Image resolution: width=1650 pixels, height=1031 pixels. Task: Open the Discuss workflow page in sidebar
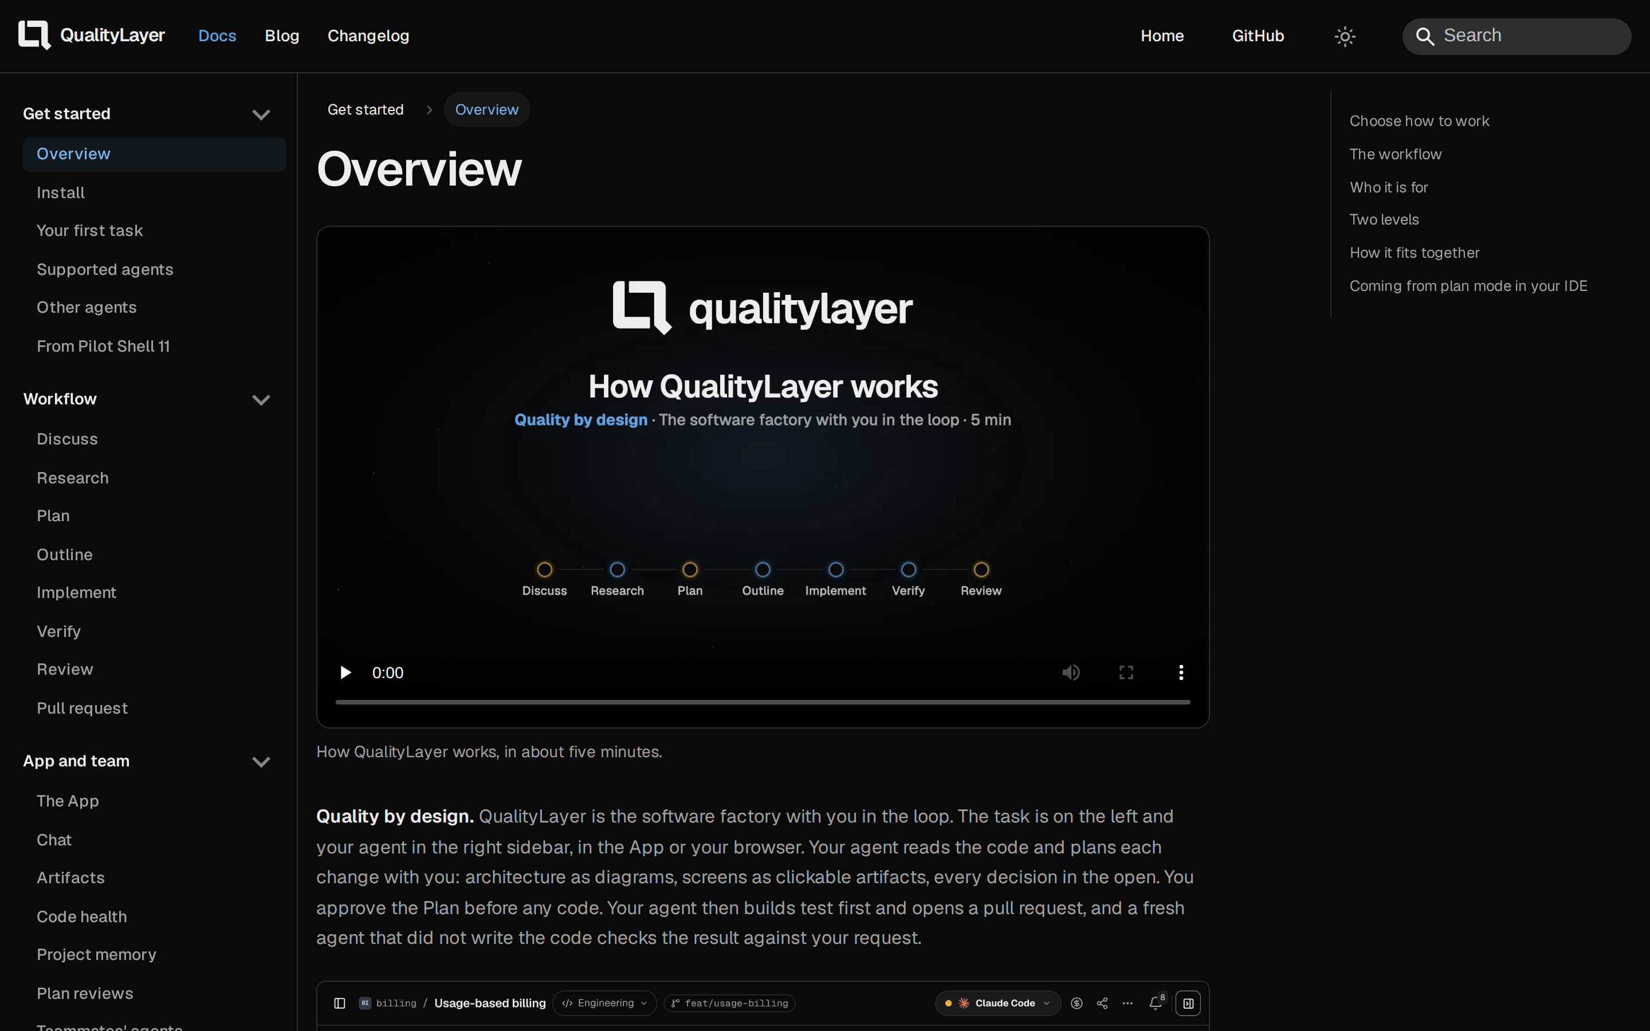(68, 439)
